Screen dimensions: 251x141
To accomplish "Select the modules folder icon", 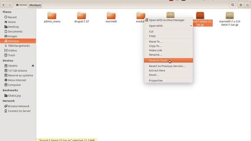I will click(141, 15).
